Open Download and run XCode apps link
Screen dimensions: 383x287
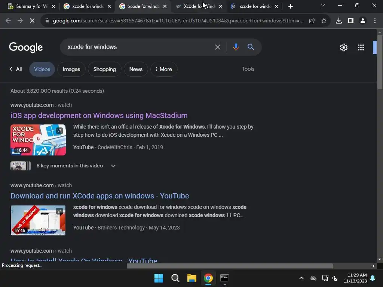tap(99, 196)
